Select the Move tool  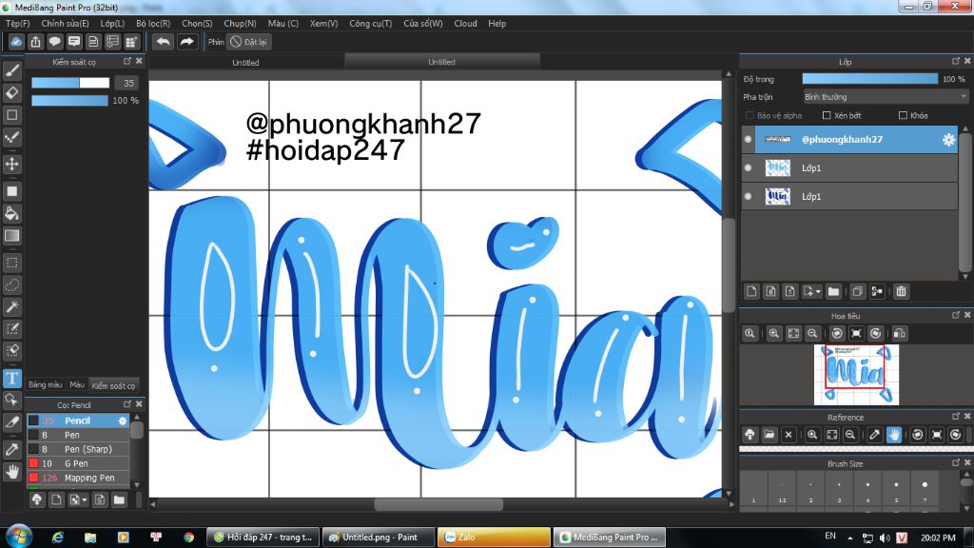click(x=11, y=164)
